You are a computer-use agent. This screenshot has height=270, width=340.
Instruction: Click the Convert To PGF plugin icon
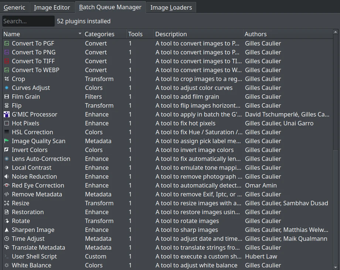(x=7, y=43)
